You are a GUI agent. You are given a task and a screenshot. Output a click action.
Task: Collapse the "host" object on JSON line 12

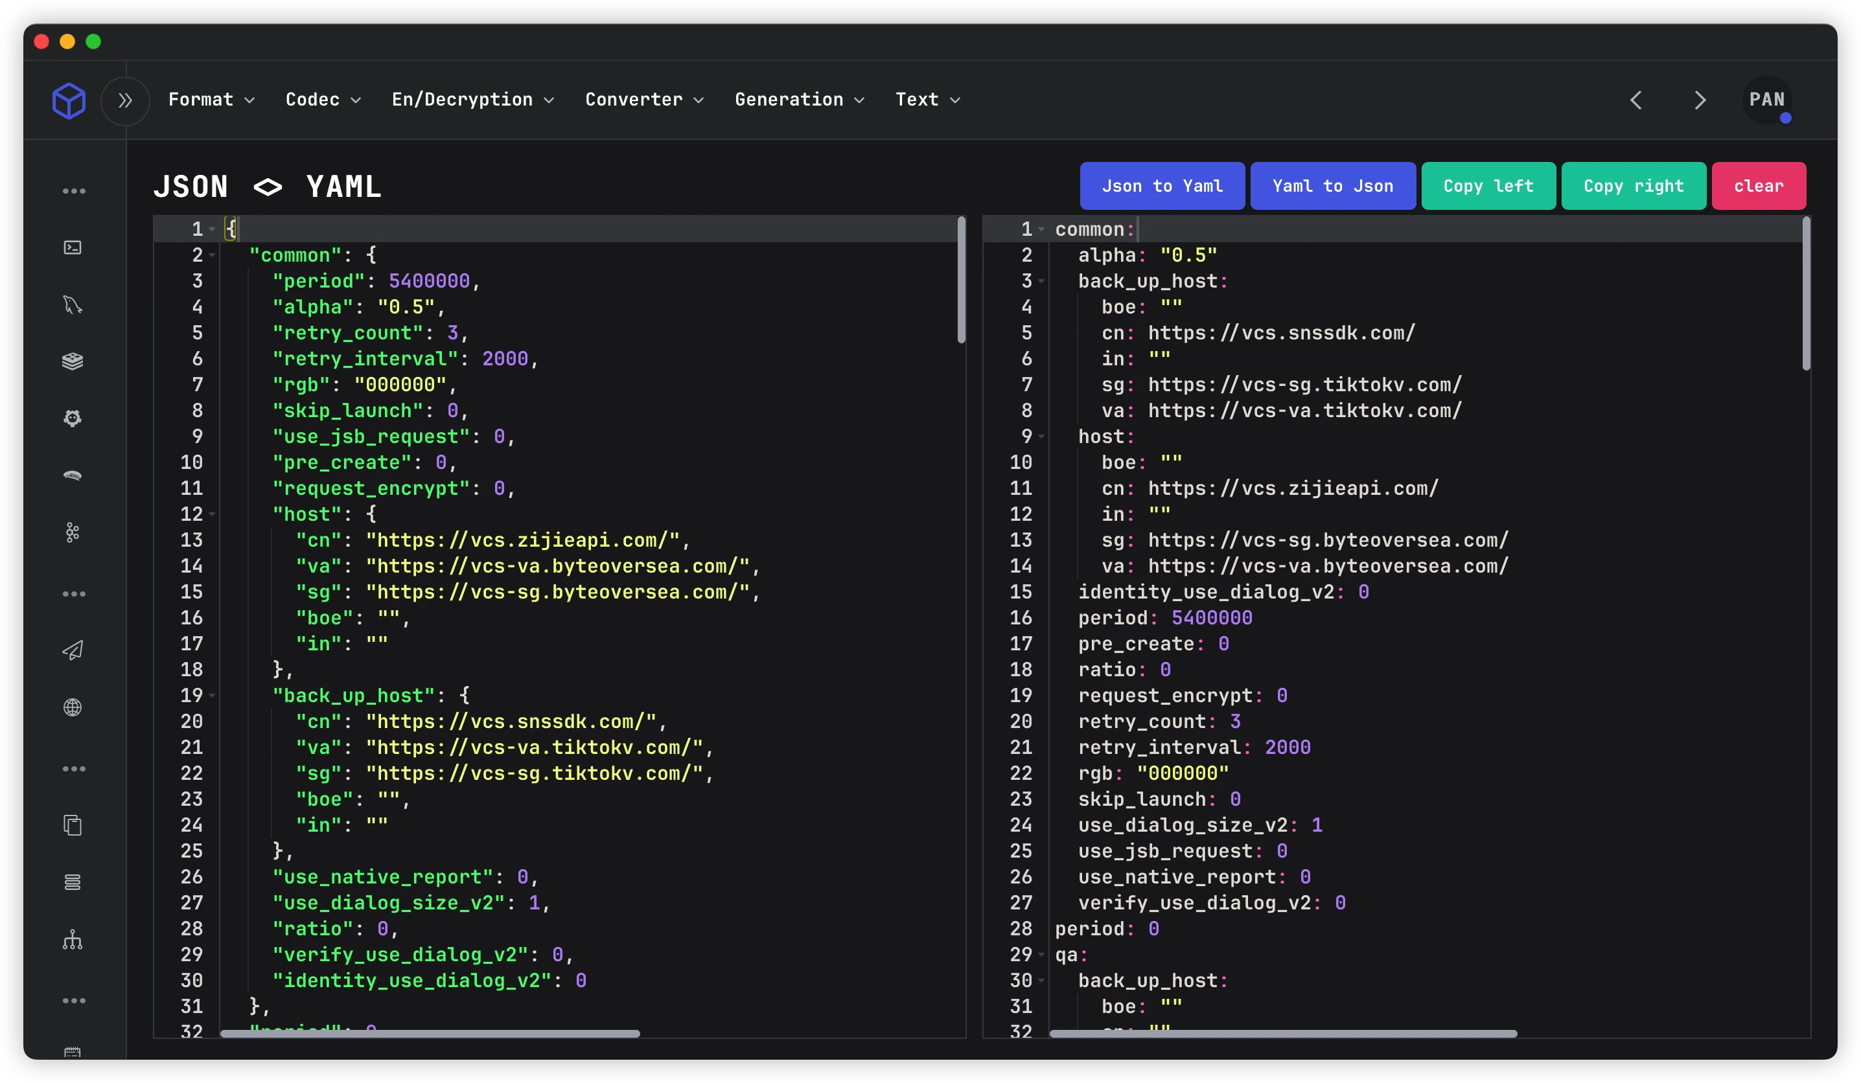[x=213, y=514]
